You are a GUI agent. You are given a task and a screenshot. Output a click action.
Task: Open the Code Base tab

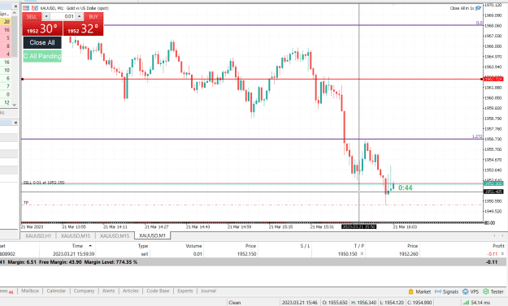click(158, 291)
